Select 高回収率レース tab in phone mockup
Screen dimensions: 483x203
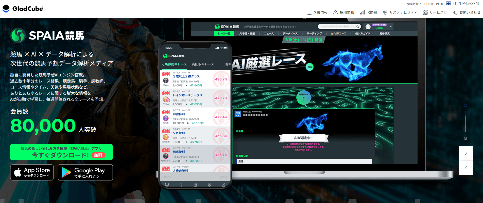click(x=203, y=64)
